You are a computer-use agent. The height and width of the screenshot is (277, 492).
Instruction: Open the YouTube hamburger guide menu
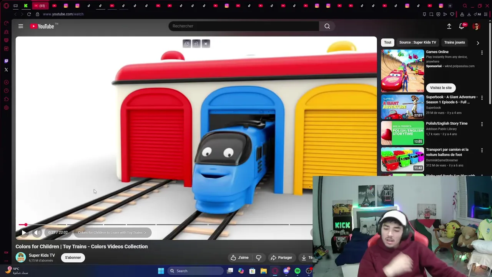[x=21, y=26]
